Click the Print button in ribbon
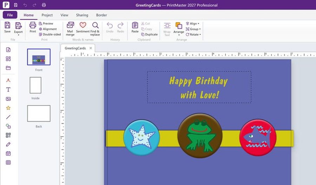 click(x=33, y=27)
